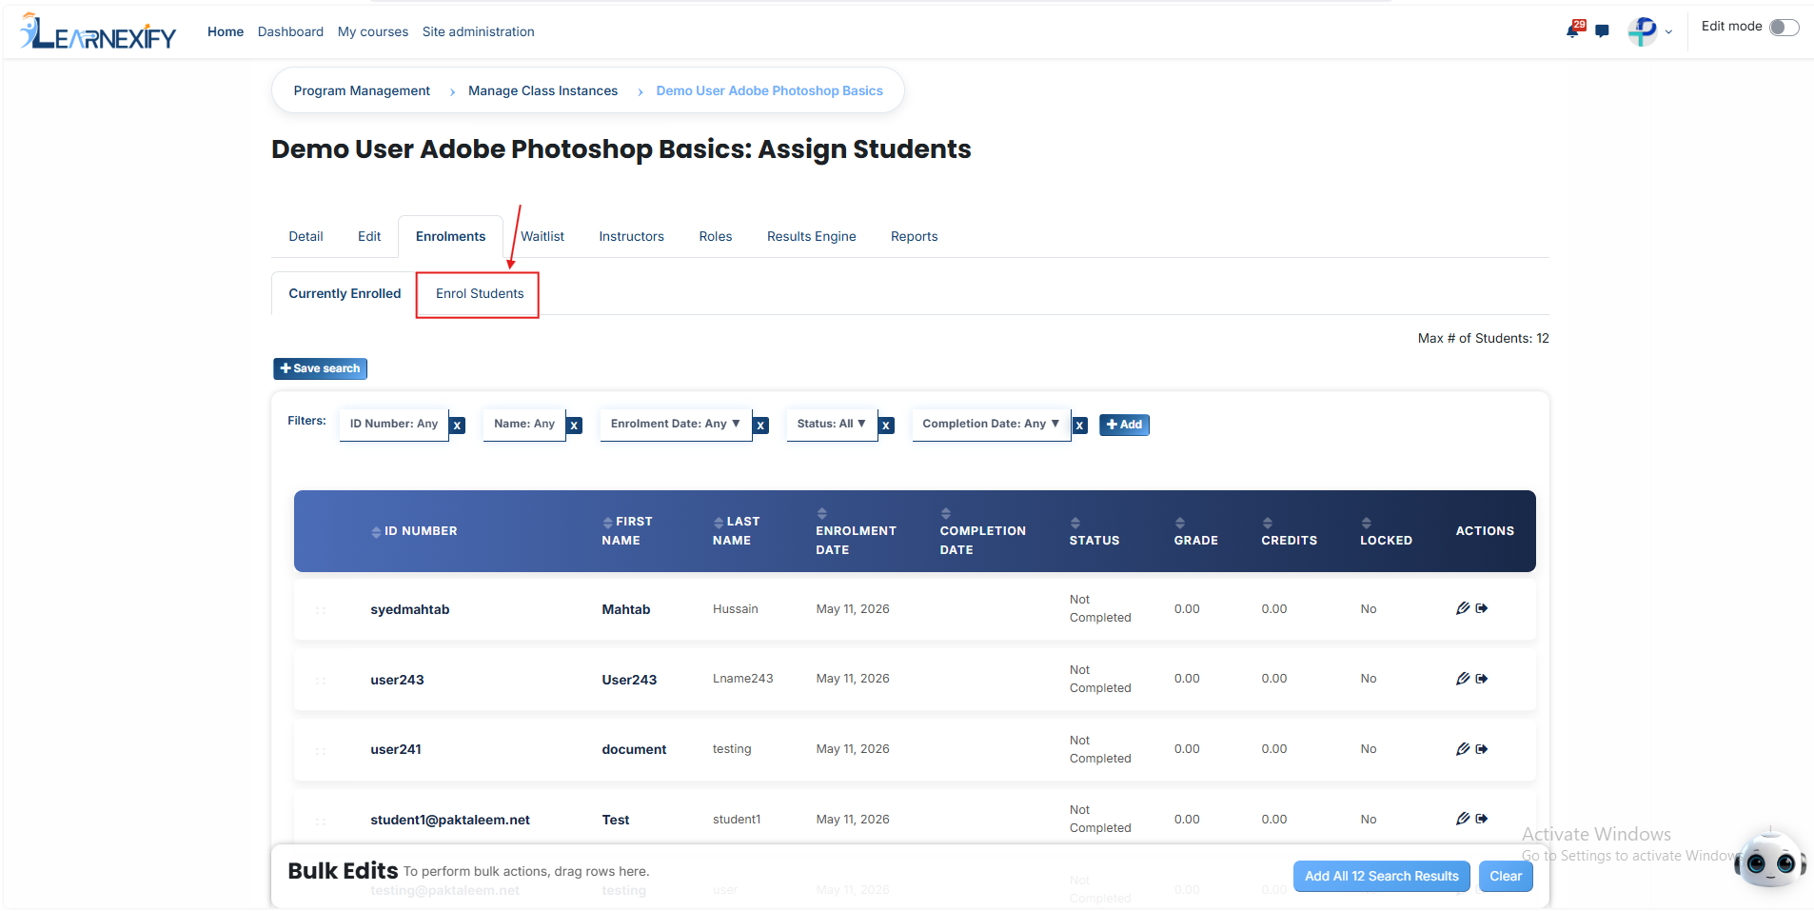Open My courses in top navigation
This screenshot has height=911, width=1814.
pos(373,31)
